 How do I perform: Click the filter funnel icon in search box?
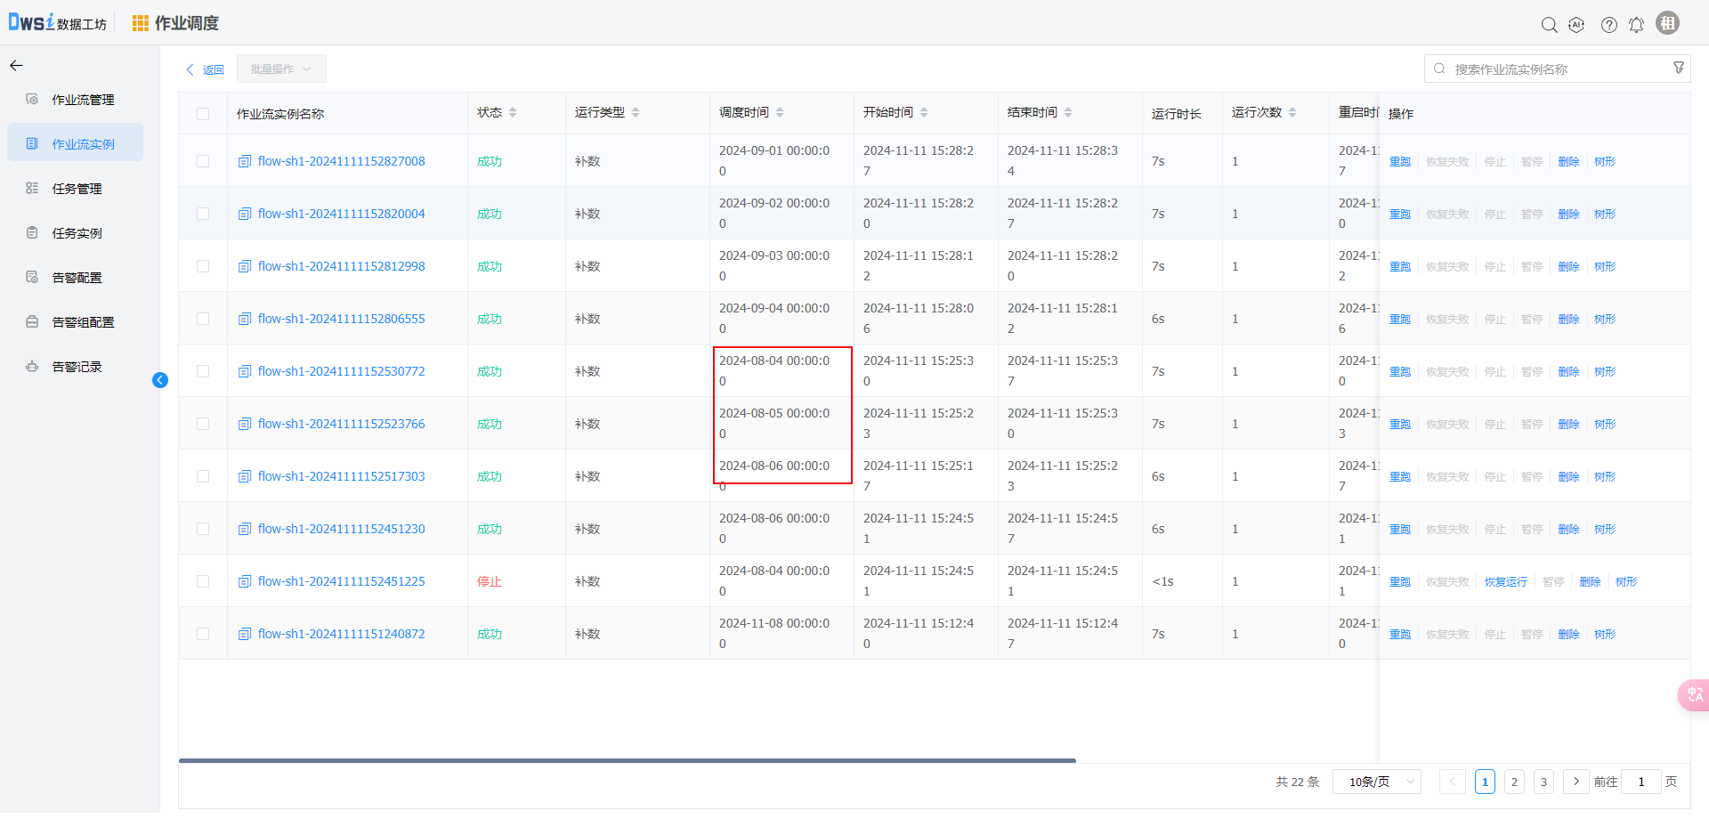pos(1678,69)
